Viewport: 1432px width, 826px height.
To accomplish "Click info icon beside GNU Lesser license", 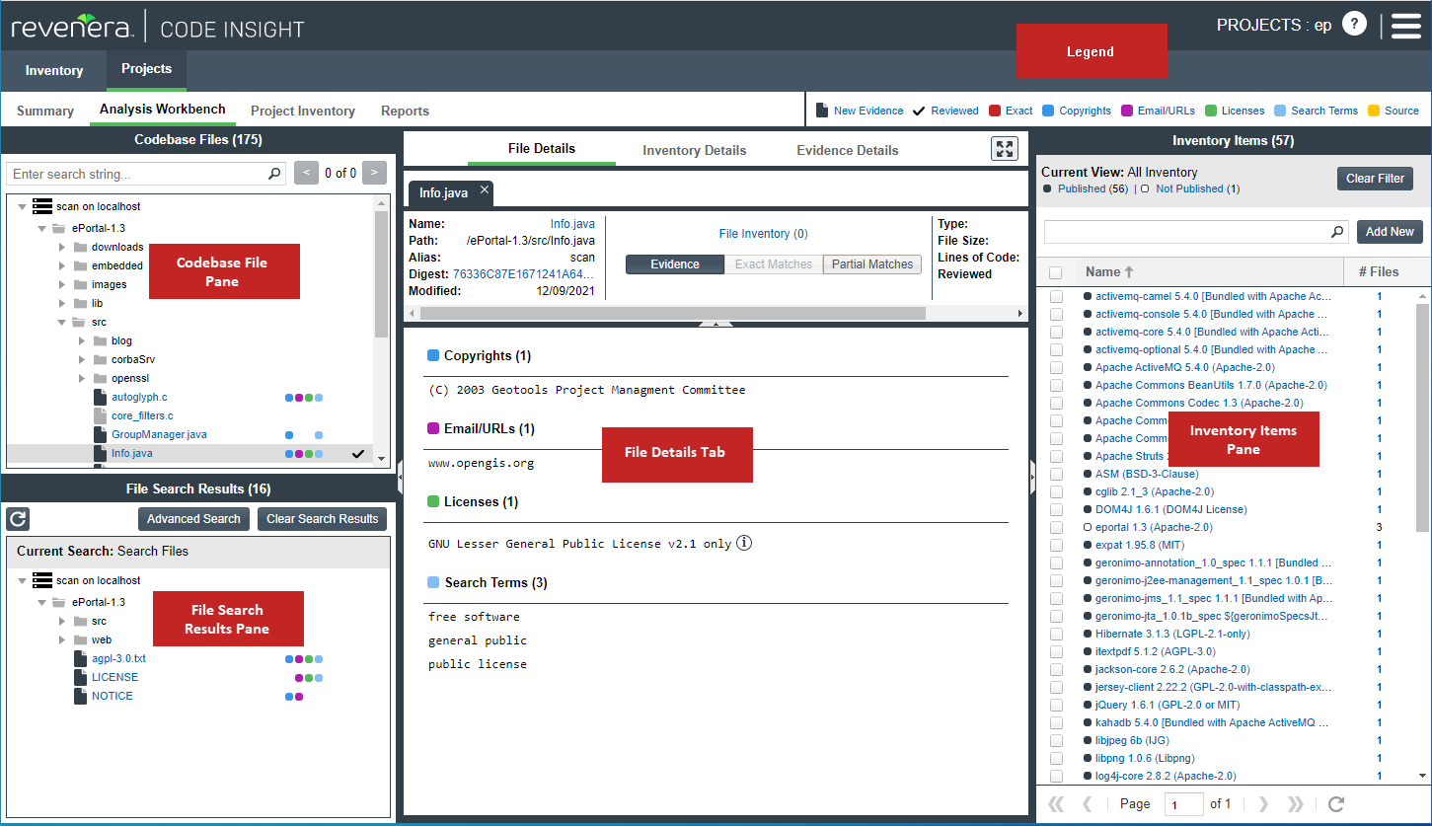I will point(744,543).
